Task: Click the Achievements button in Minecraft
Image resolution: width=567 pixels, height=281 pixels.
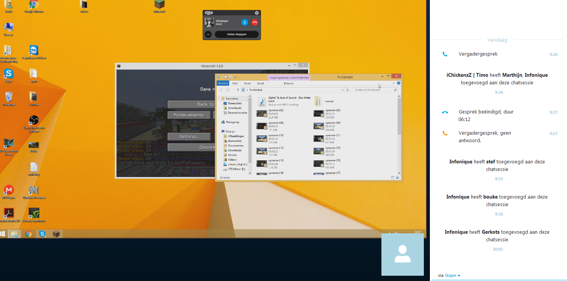Action: click(x=189, y=115)
